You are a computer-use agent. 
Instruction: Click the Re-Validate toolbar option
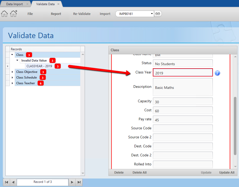click(82, 14)
